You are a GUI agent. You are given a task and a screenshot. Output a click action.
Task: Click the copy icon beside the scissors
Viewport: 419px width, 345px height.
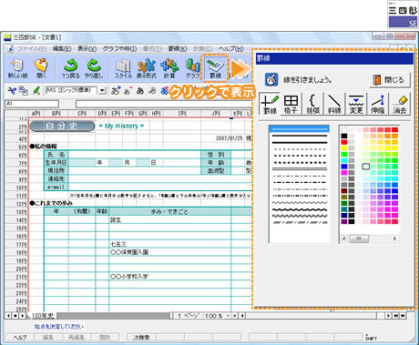(24, 90)
